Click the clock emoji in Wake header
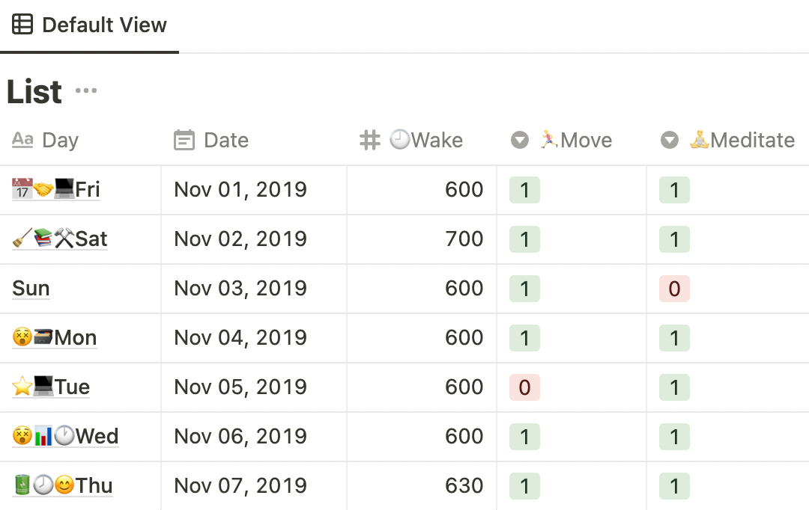 click(x=399, y=139)
